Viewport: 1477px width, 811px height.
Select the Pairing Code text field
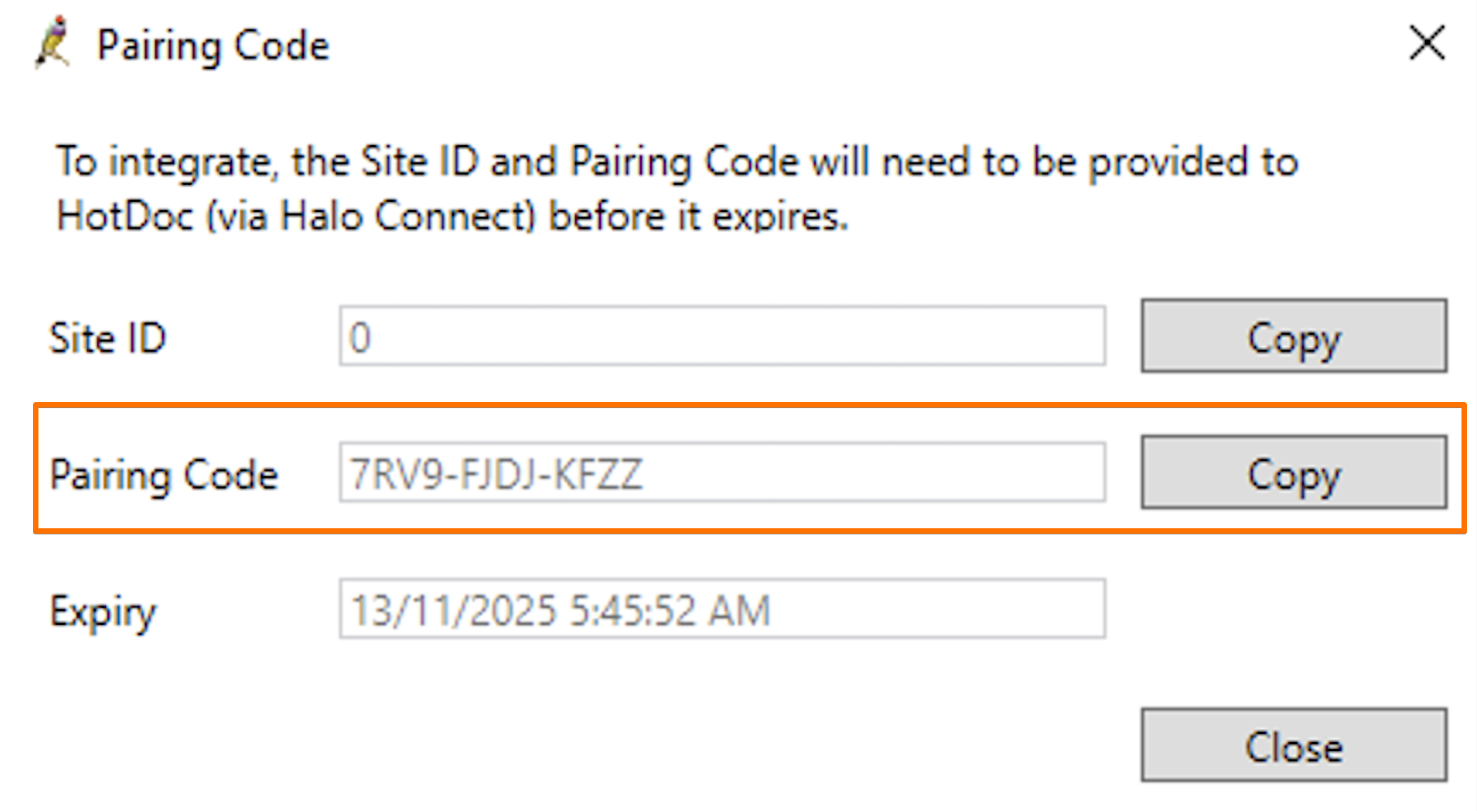click(721, 473)
